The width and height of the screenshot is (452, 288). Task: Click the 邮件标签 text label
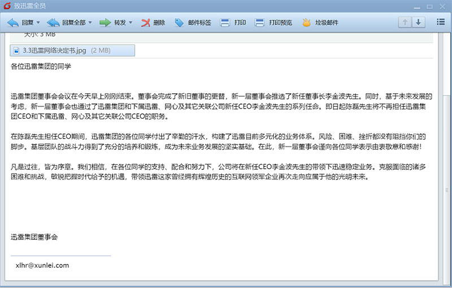199,23
